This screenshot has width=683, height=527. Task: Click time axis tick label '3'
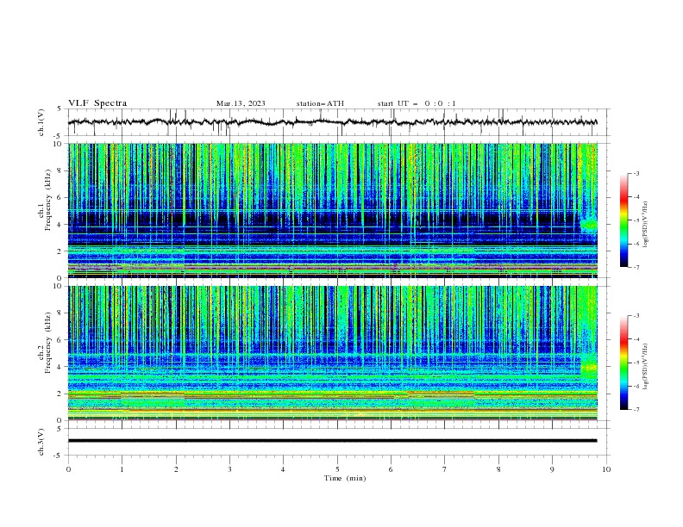[x=229, y=469]
